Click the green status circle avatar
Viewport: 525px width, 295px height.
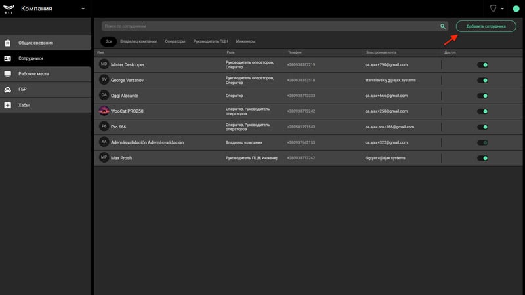click(x=516, y=9)
